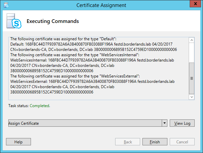Image resolution: width=203 pixels, height=153 pixels.
Task: Click the 'Certificate Assignment' window title
Action: (101, 5)
